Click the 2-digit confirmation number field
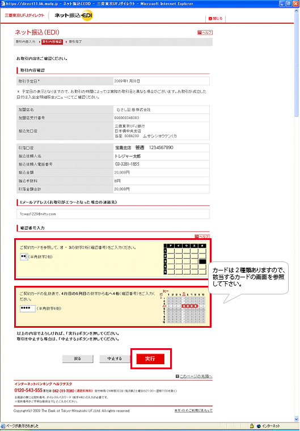Image resolution: width=300 pixels, height=431 pixels. 24,256
